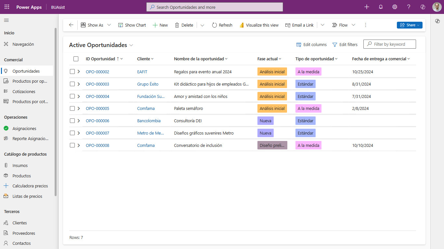Open Calculadora precios in sidebar

coord(27,186)
